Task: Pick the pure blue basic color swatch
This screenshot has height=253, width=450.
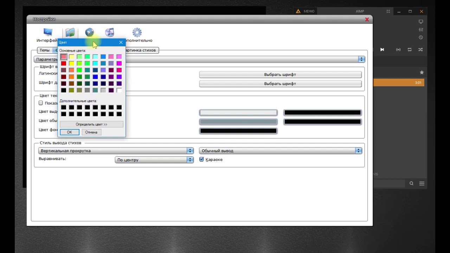Action: click(95, 77)
